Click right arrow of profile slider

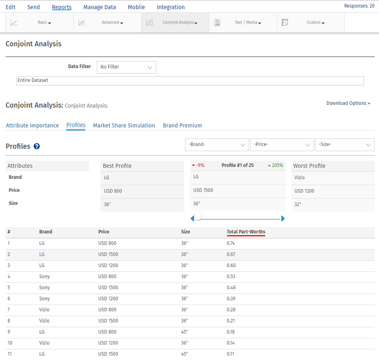283,218
